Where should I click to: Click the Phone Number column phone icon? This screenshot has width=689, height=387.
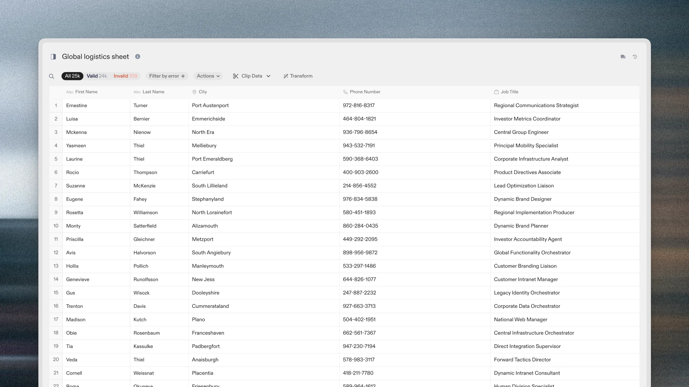[345, 92]
